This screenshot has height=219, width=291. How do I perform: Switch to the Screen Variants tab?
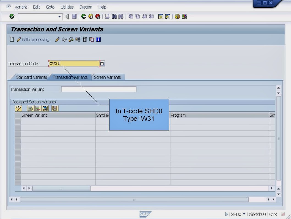[x=108, y=77]
